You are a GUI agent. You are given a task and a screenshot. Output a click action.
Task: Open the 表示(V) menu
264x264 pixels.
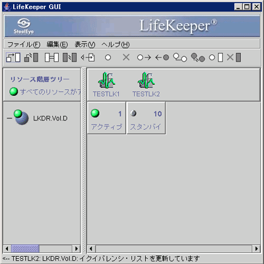[x=84, y=44]
